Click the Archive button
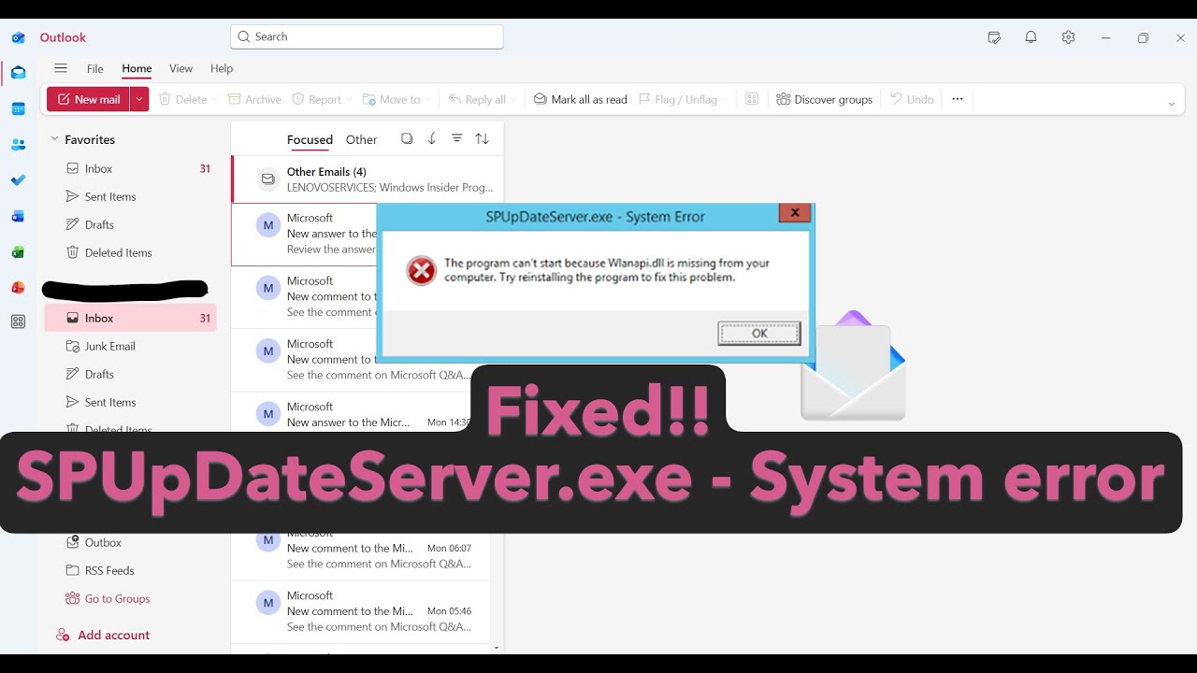Image resolution: width=1197 pixels, height=673 pixels. 254,100
